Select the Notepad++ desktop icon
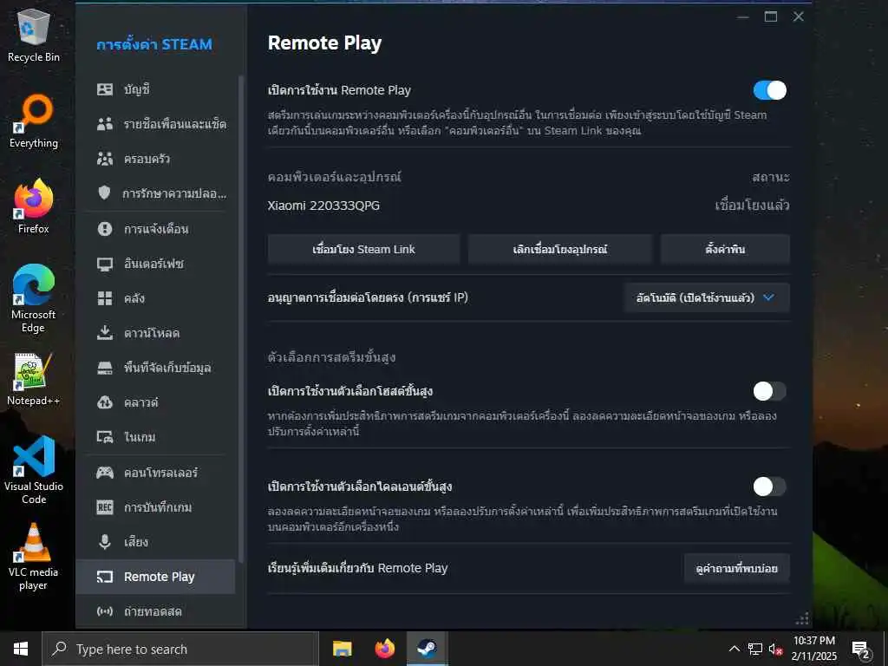 [x=34, y=380]
